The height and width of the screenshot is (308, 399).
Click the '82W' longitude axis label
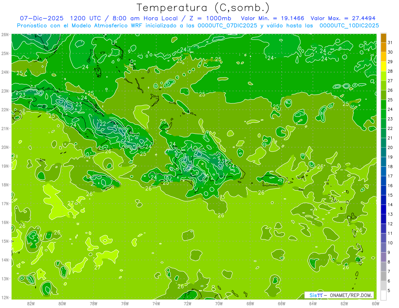[31, 303]
